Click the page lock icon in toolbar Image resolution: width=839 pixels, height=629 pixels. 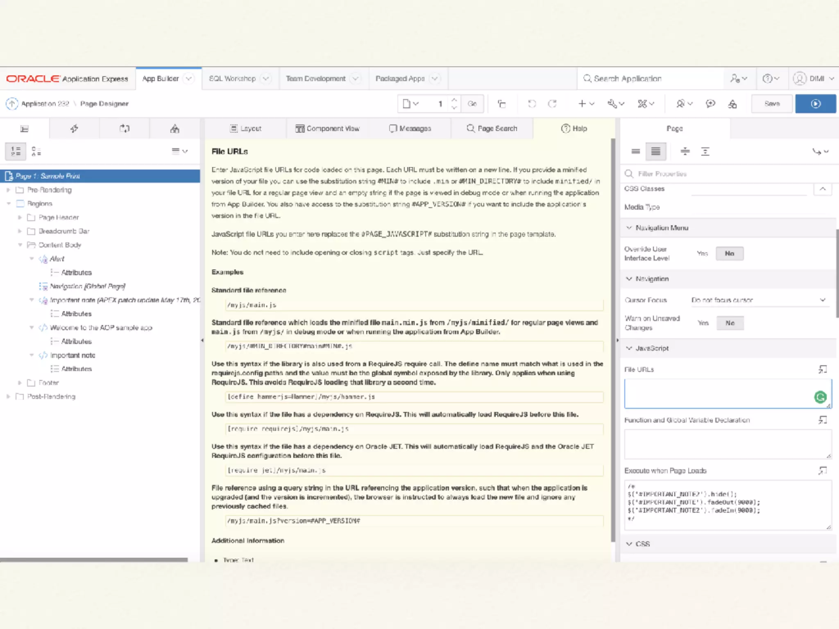click(x=501, y=104)
